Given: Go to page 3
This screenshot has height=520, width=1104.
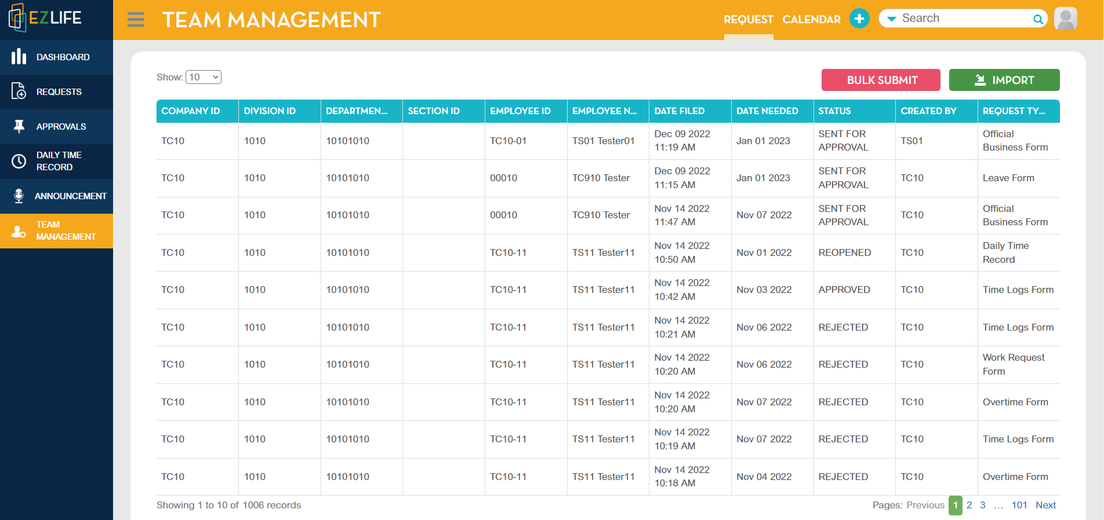Looking at the screenshot, I should tap(982, 505).
